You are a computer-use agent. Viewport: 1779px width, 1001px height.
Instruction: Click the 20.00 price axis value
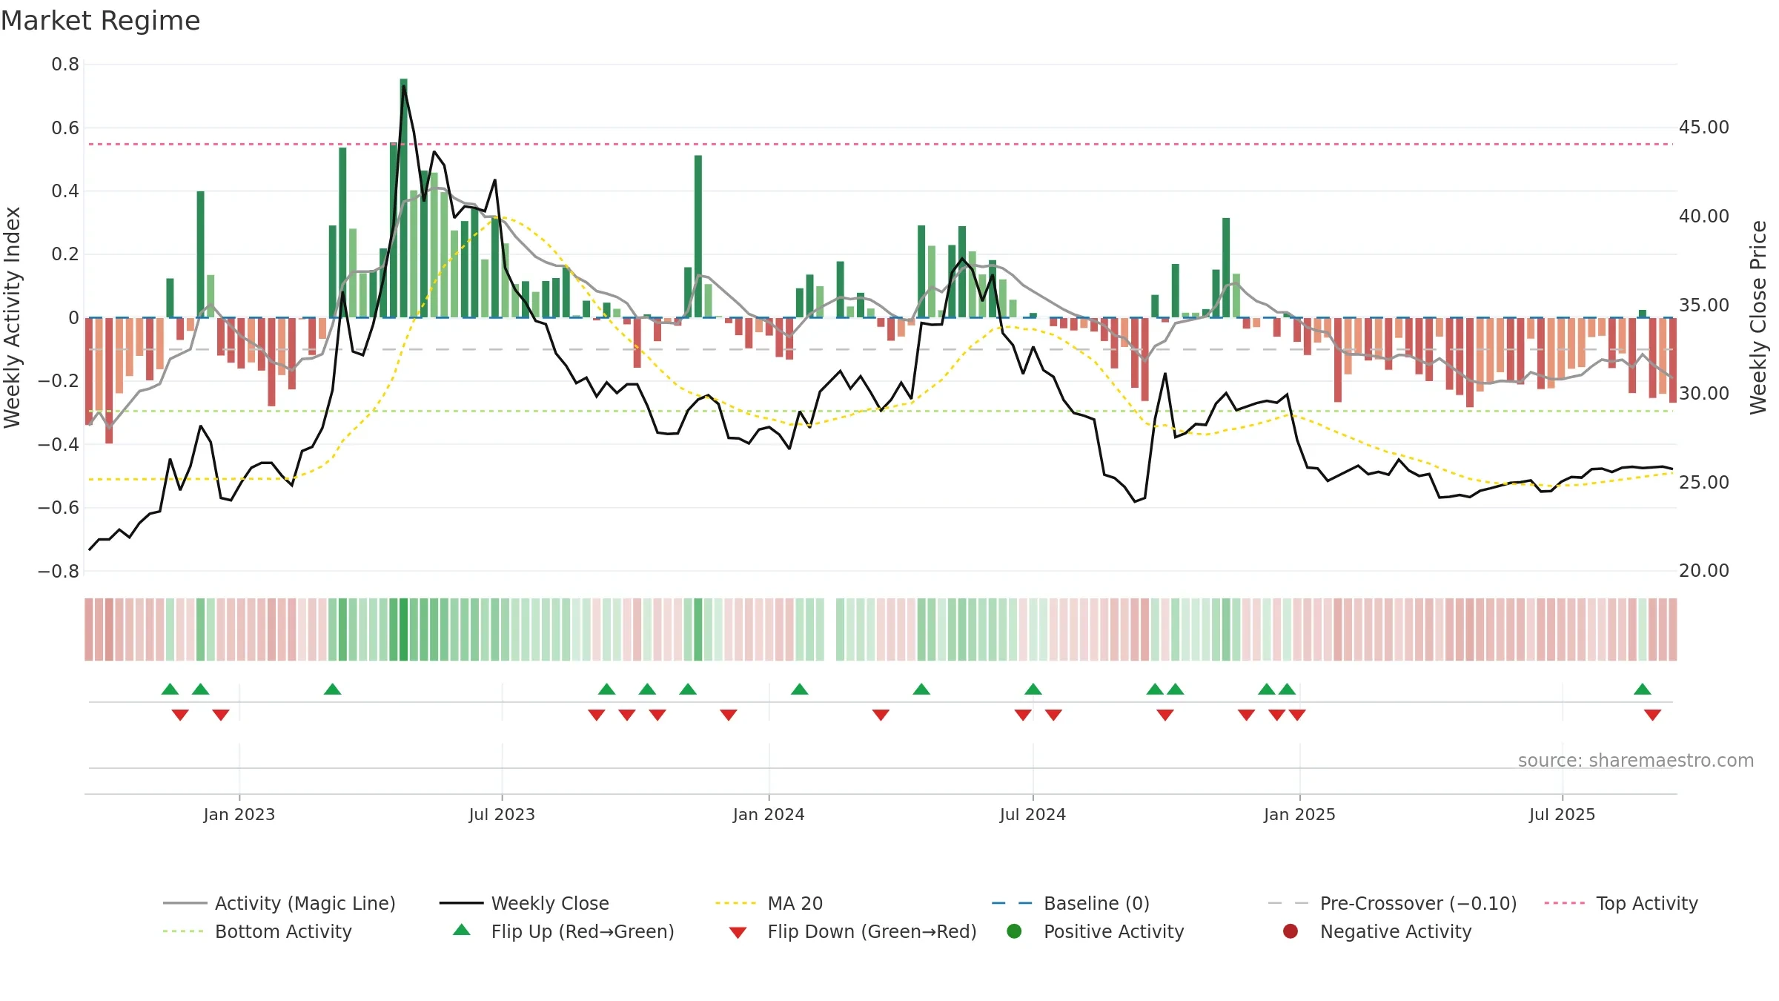click(x=1703, y=571)
